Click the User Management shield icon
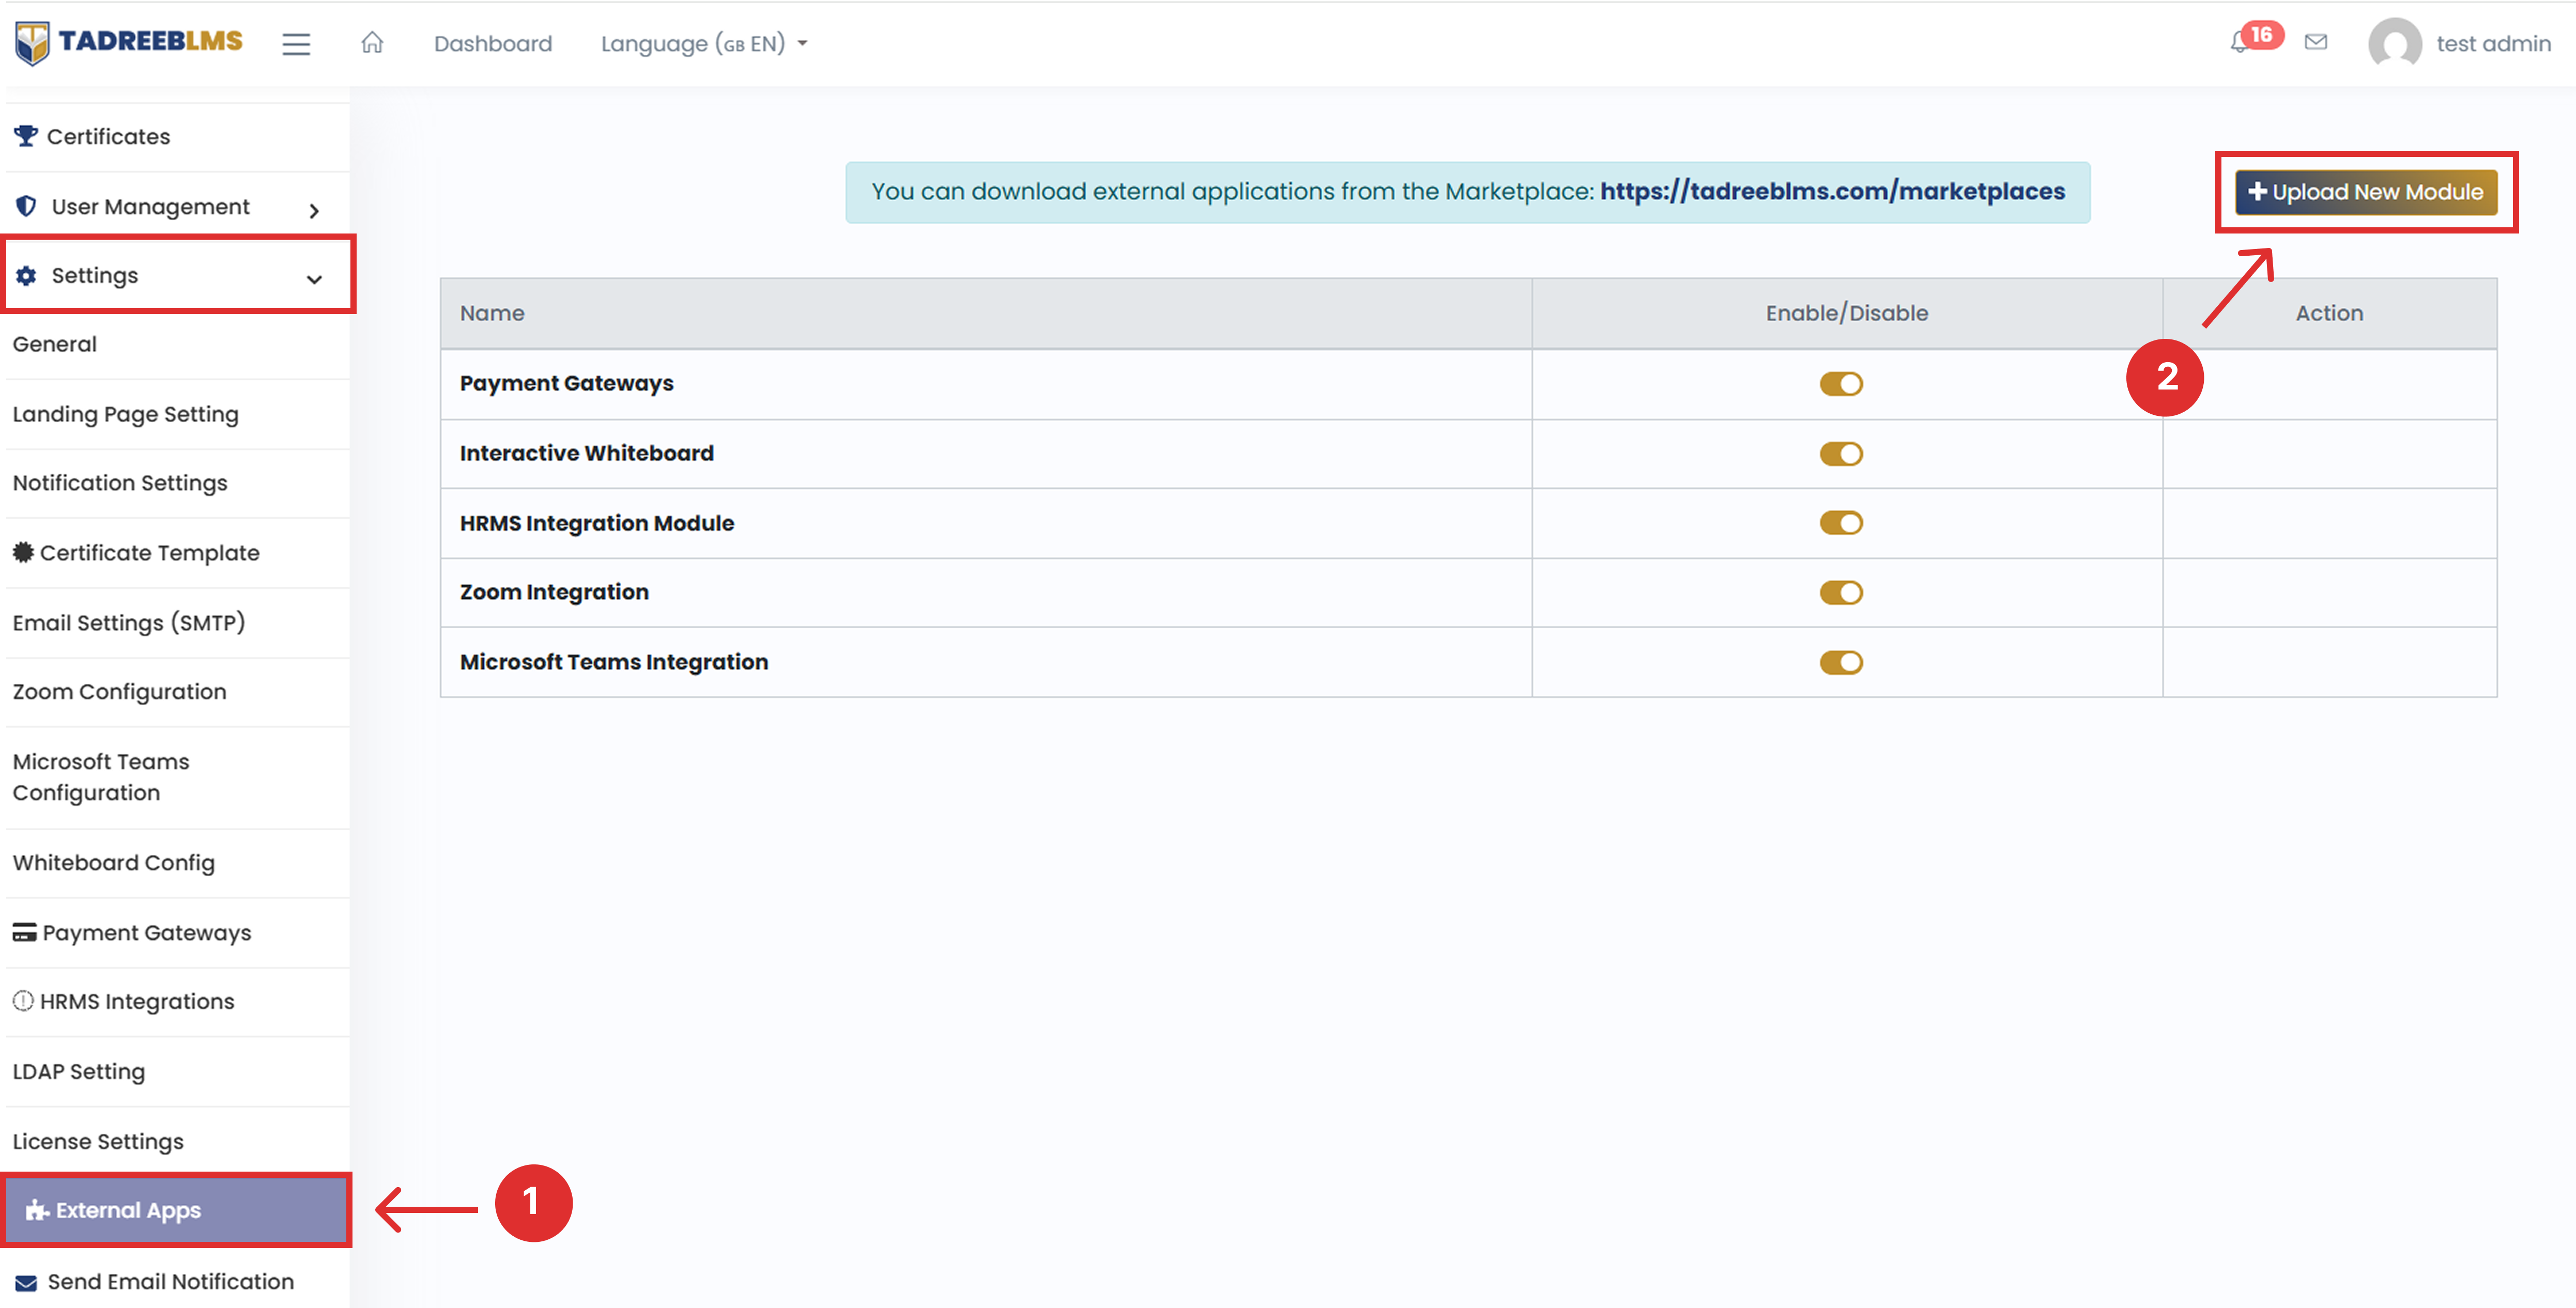 coord(27,206)
